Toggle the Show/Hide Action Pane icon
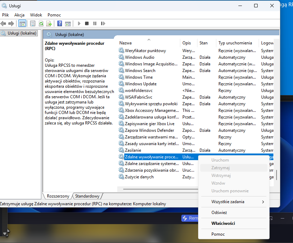 coord(68,23)
